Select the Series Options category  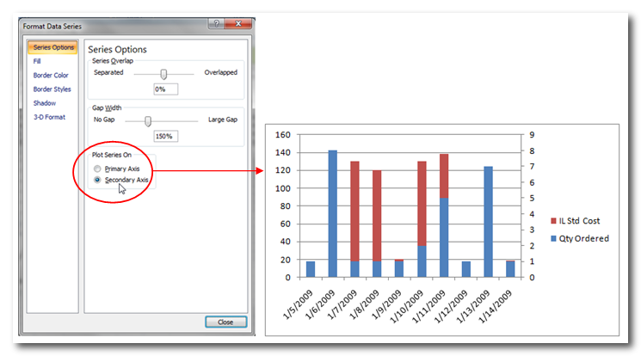tap(54, 47)
